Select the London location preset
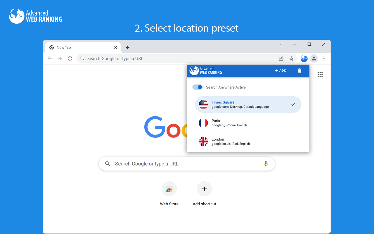This screenshot has height=234, width=374. tap(248, 142)
